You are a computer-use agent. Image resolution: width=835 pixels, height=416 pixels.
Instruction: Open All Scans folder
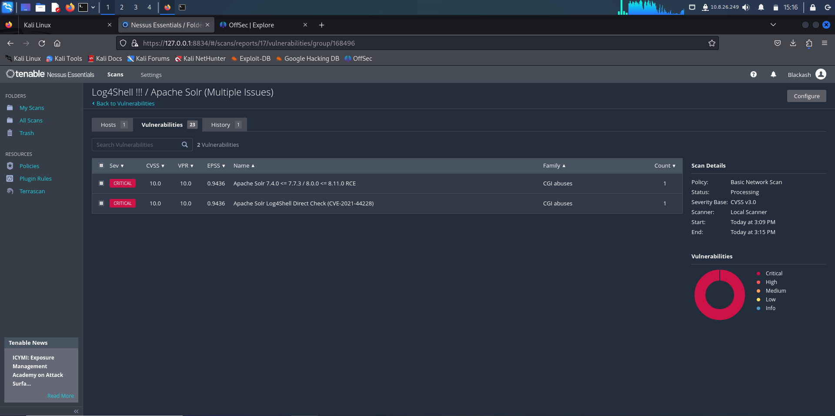(x=31, y=120)
